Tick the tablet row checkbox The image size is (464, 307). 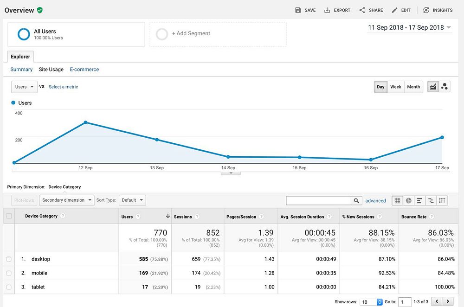tap(9, 287)
